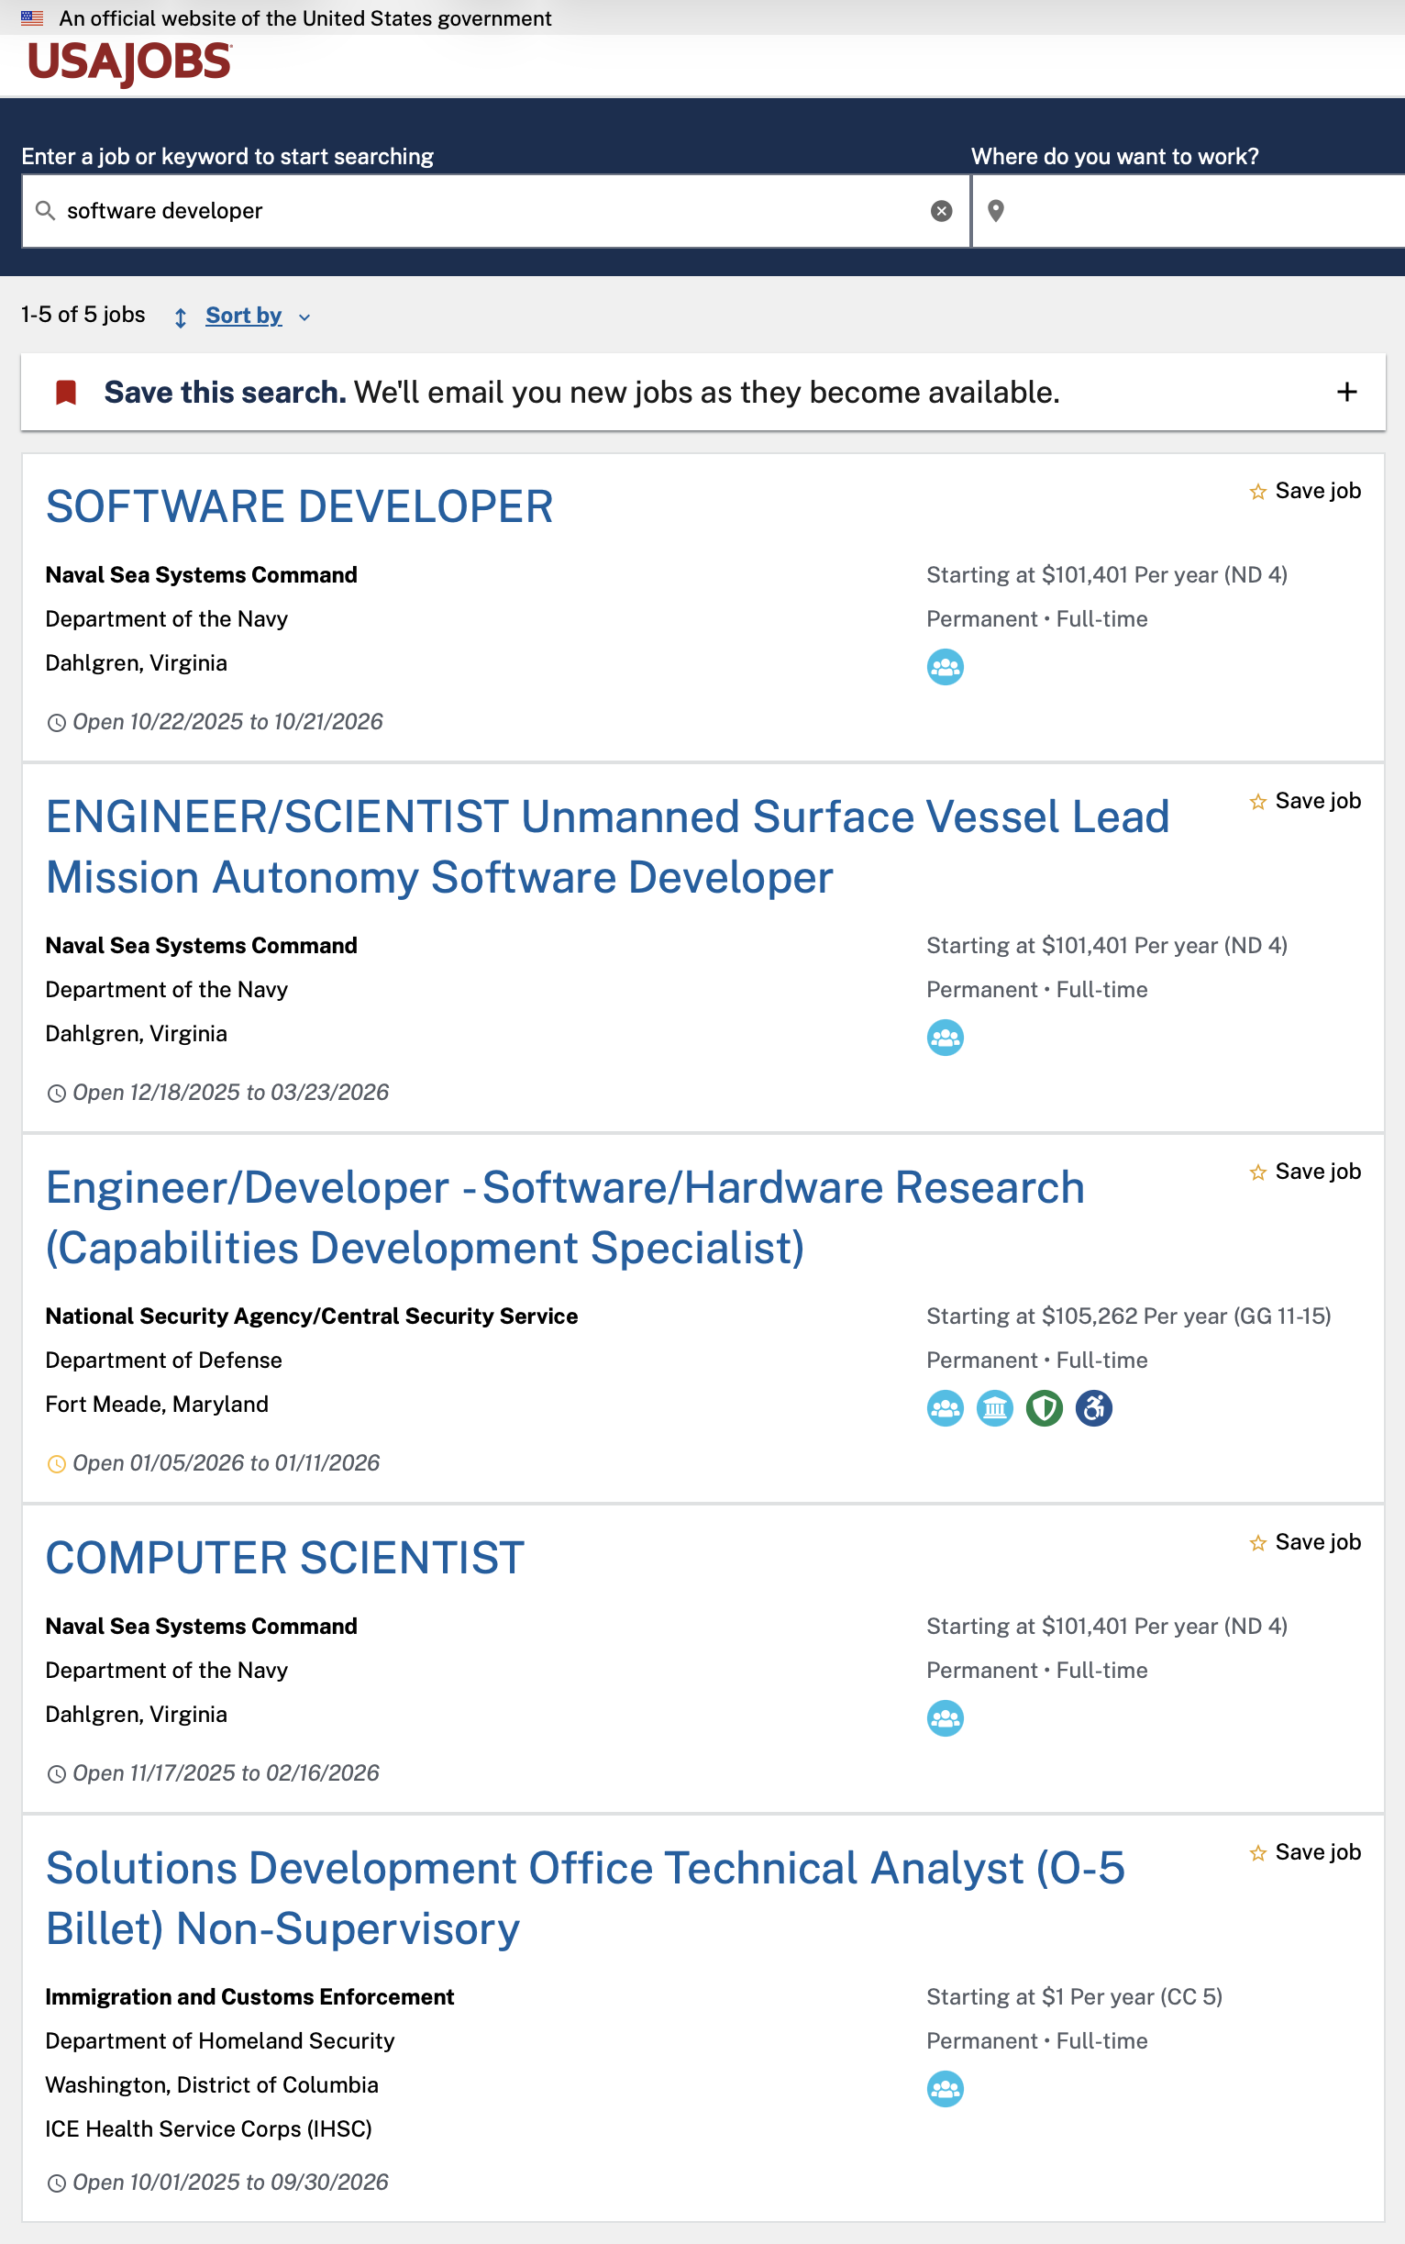Click 'Washington, District of Columbia' location
This screenshot has width=1405, height=2244.
[x=212, y=2084]
